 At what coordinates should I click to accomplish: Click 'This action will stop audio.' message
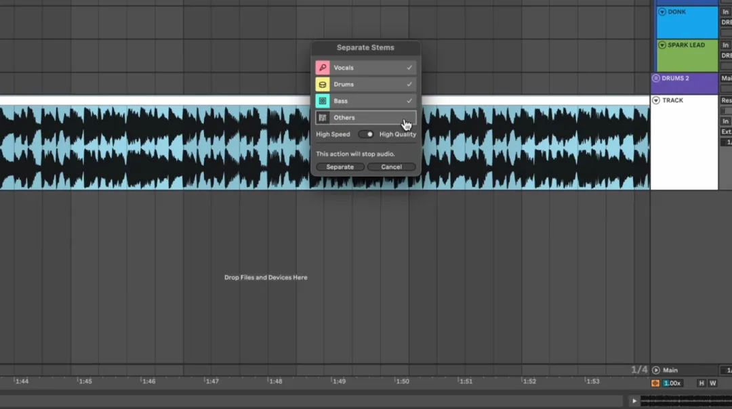[x=355, y=154]
